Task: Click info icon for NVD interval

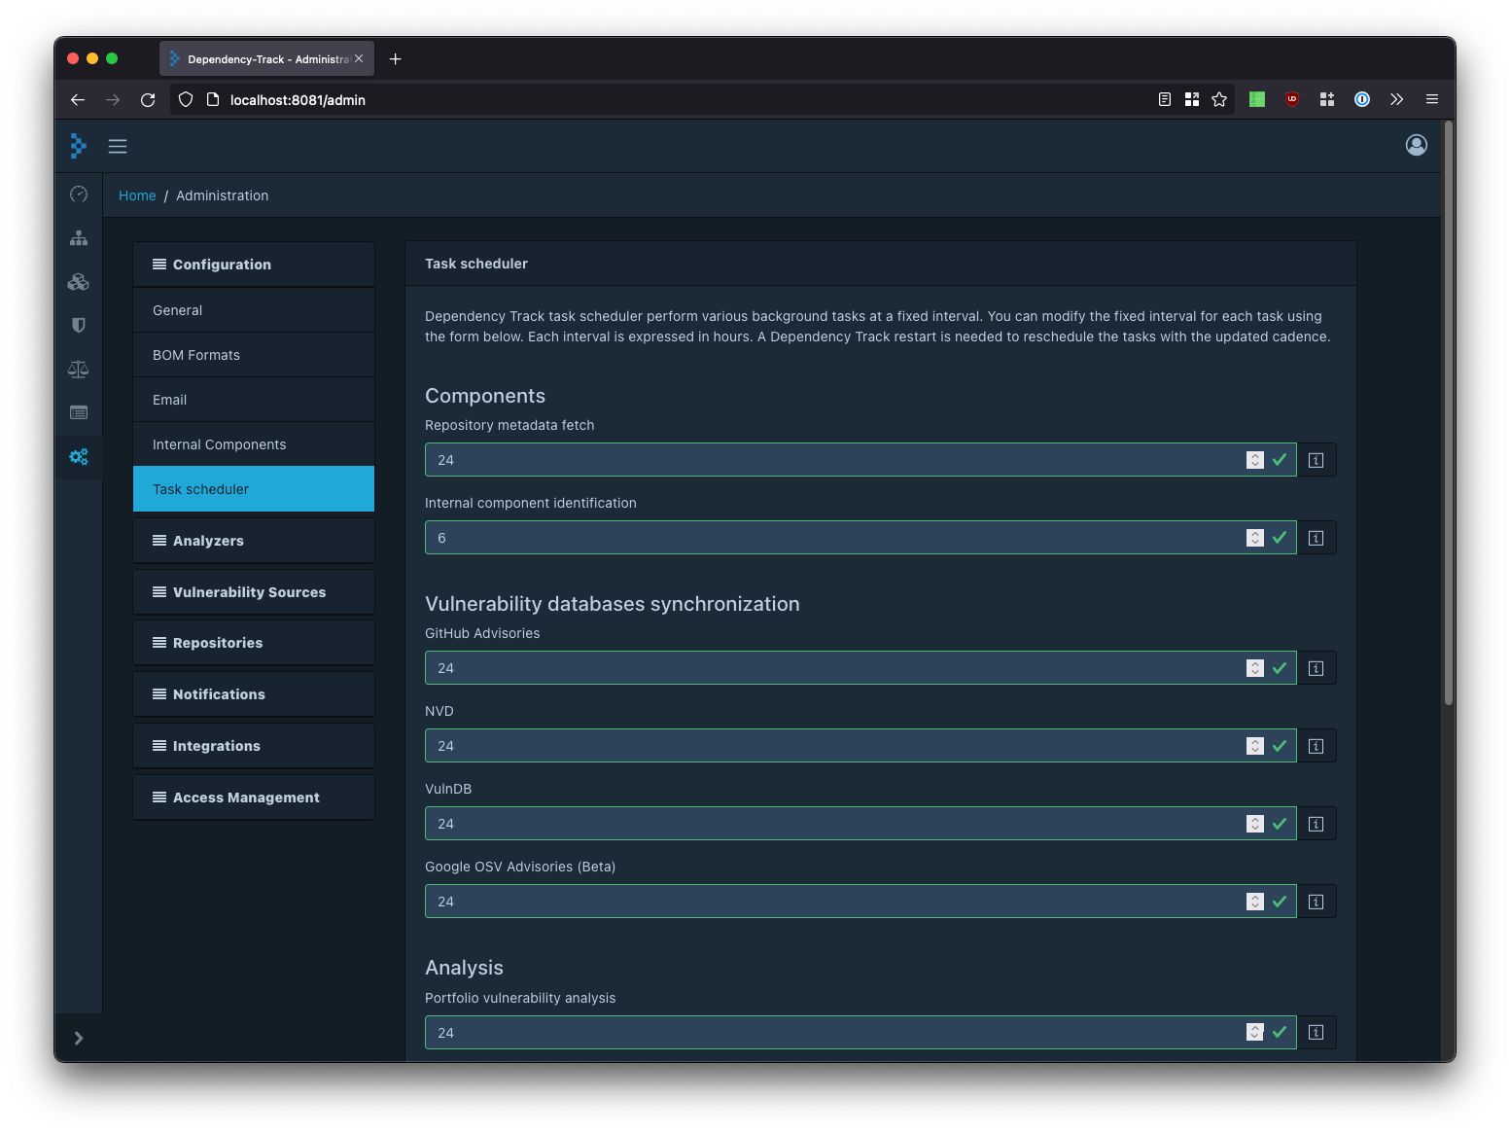Action: (x=1317, y=746)
